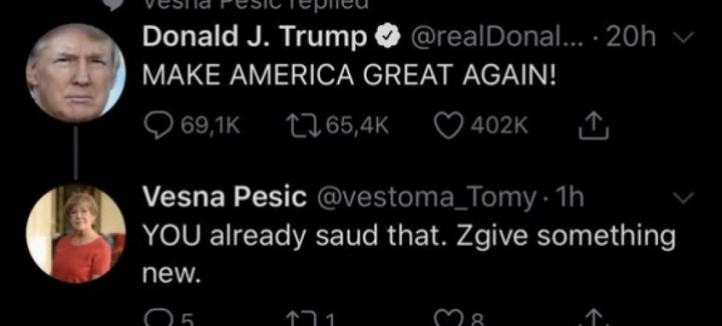The height and width of the screenshot is (326, 722).
Task: Open Donald J. Trump's profile picture
Action: (76, 72)
